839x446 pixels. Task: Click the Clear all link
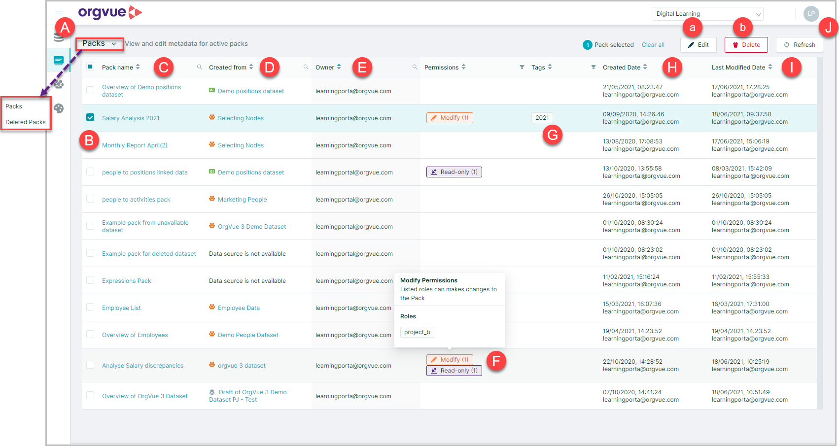point(653,45)
